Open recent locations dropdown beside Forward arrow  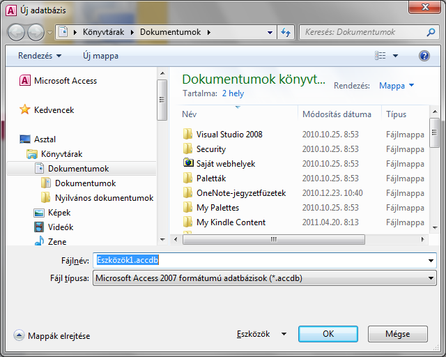(x=49, y=33)
